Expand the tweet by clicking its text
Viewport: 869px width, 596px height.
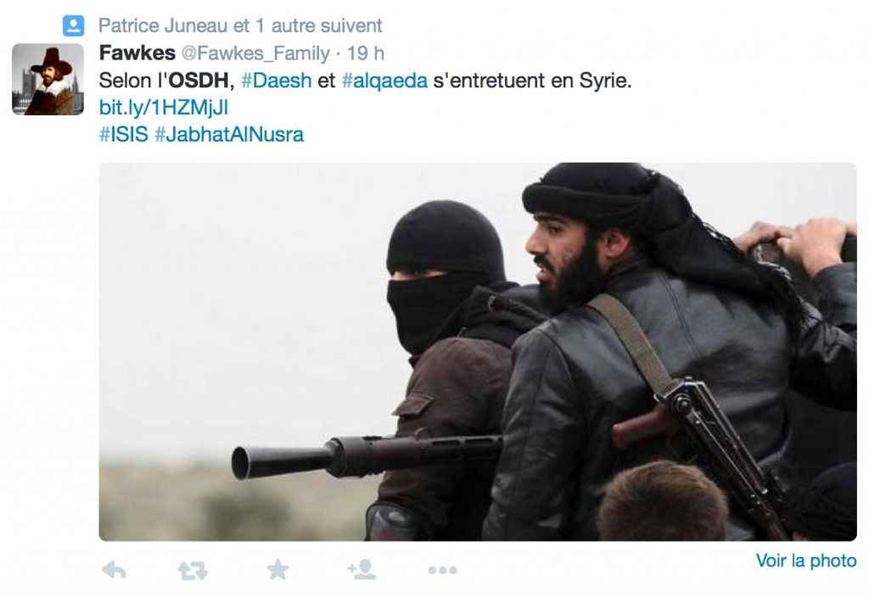pyautogui.click(x=365, y=81)
